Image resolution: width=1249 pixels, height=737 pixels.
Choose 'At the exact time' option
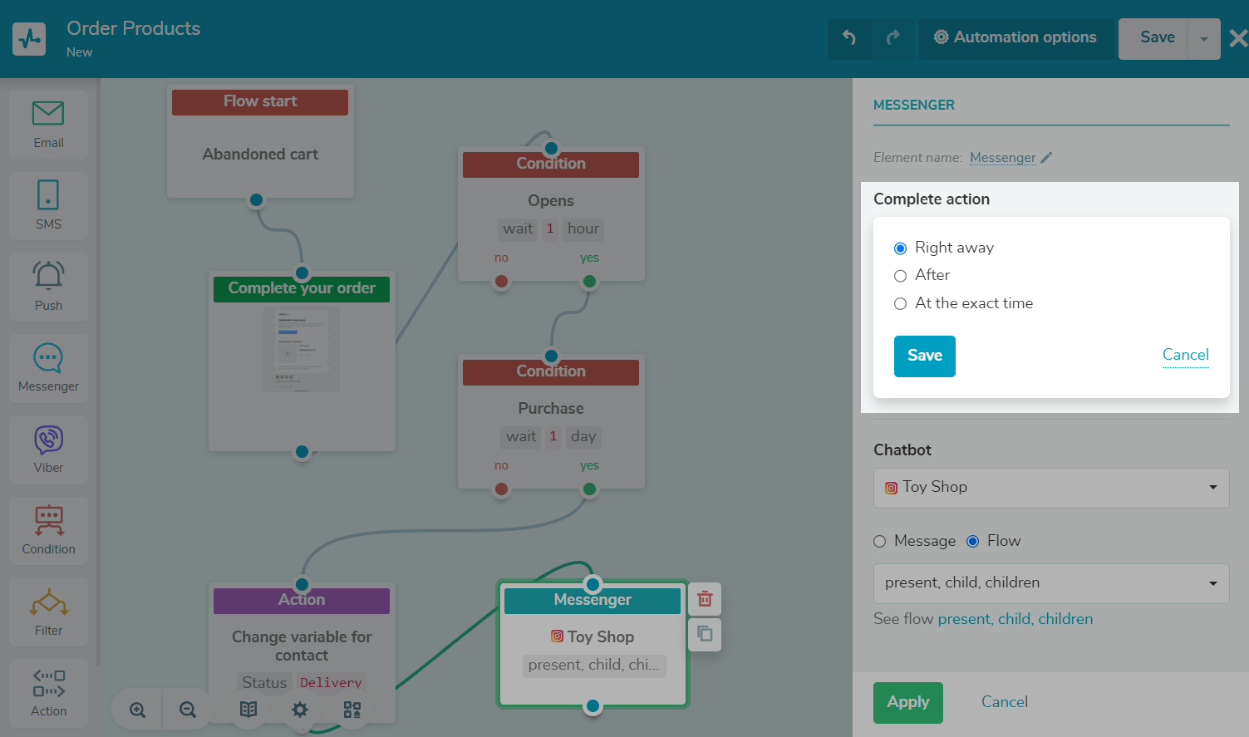(900, 304)
